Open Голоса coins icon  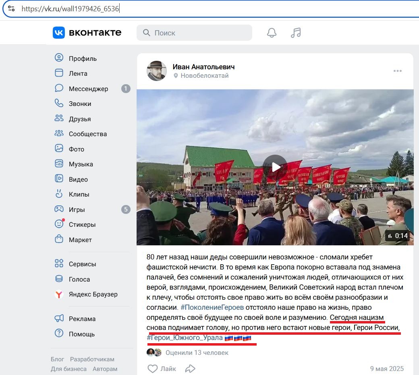click(59, 279)
